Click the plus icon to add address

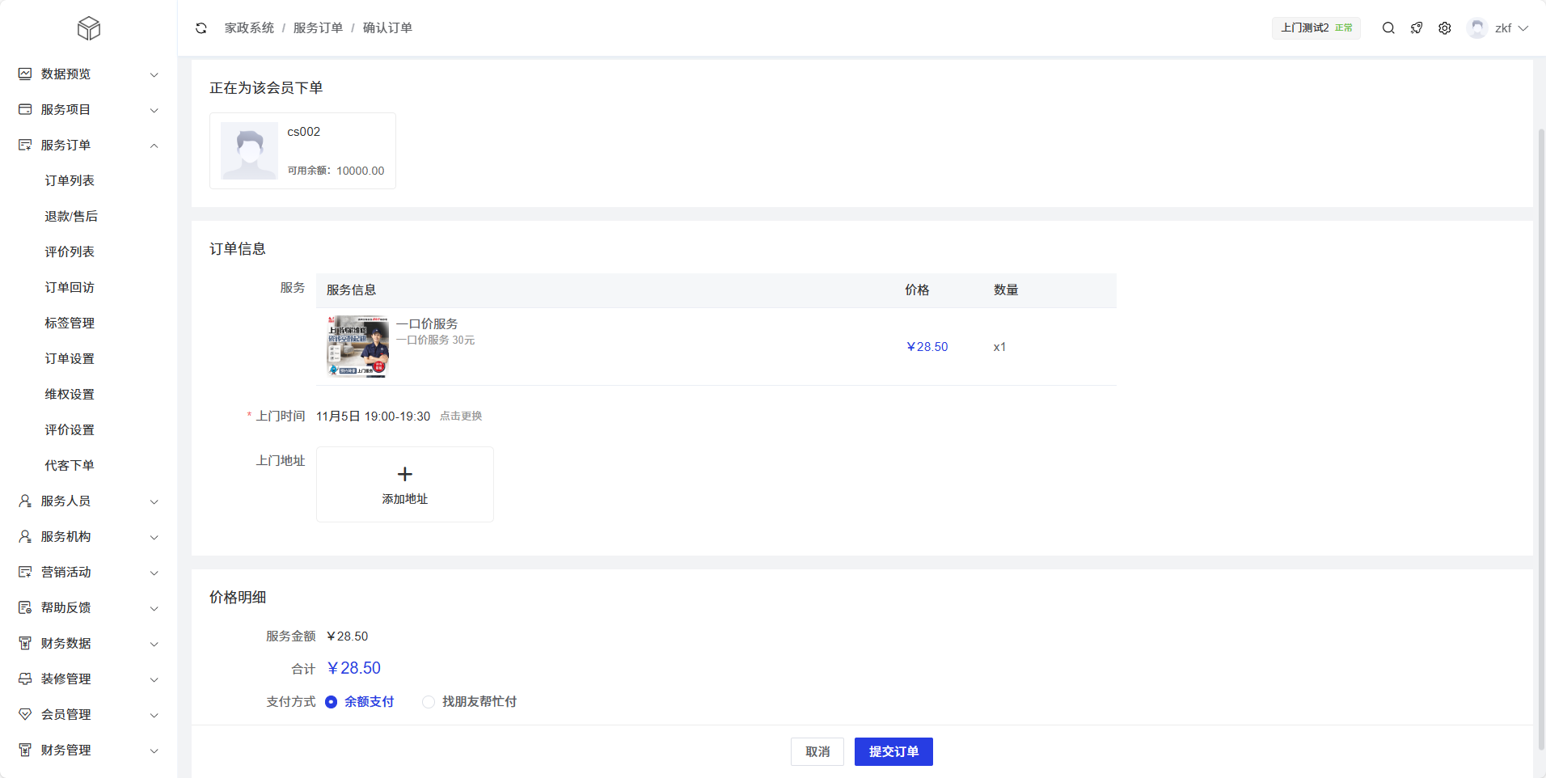pyautogui.click(x=405, y=475)
